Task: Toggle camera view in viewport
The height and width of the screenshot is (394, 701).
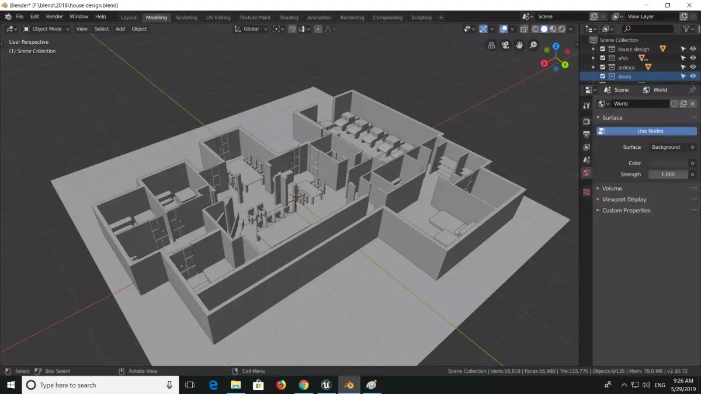Action: [x=505, y=45]
